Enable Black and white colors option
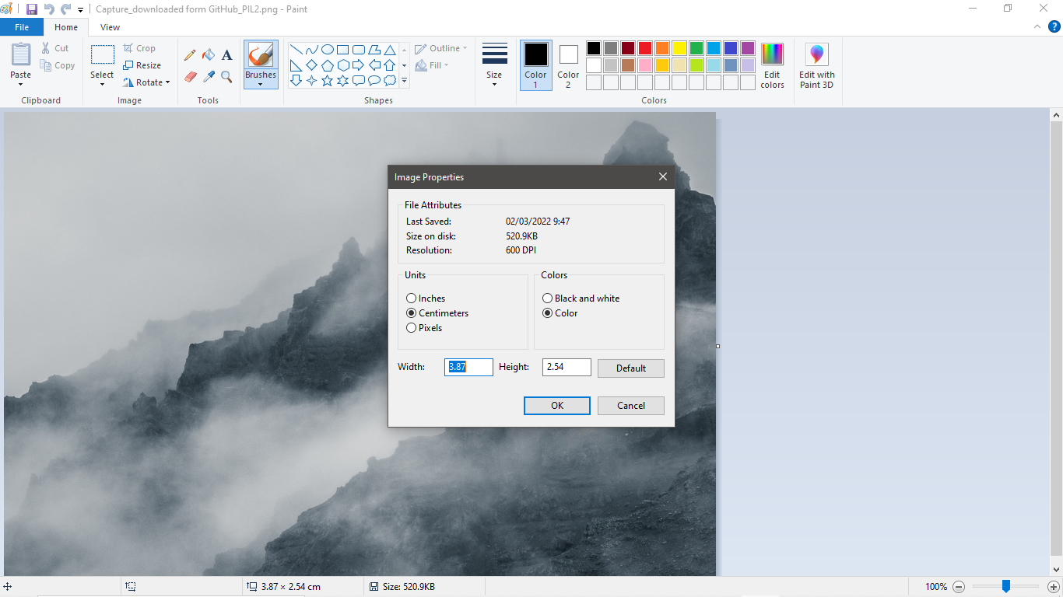Viewport: 1063px width, 597px height. coord(547,298)
